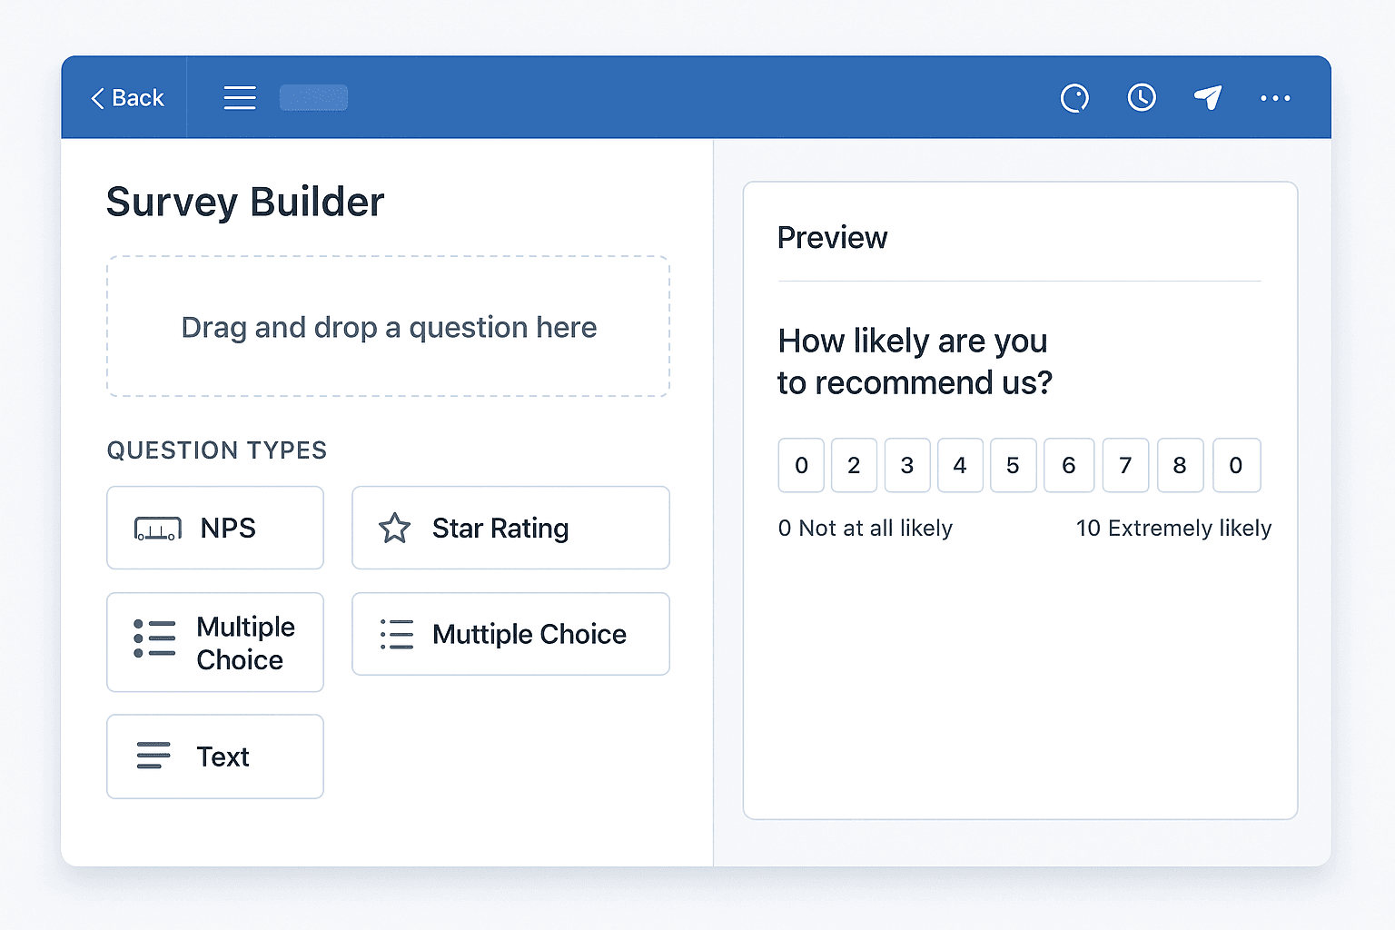Image resolution: width=1395 pixels, height=930 pixels.
Task: Pick rating 5 on the NPS scale
Action: tap(1014, 465)
